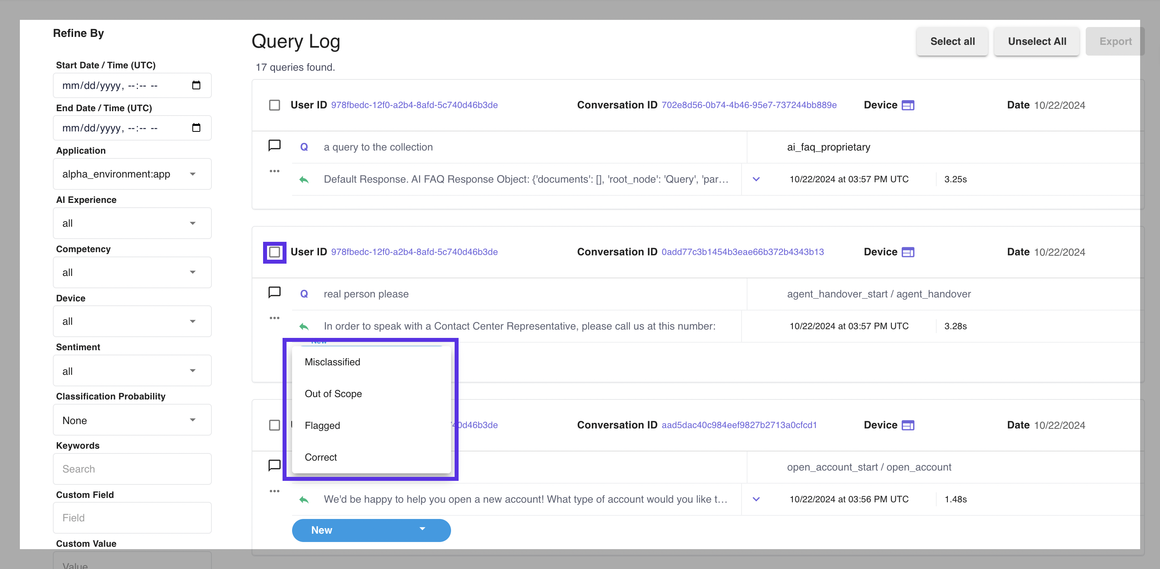Click the 'a query to the collection' text
Viewport: 1160px width, 569px height.
click(x=378, y=147)
